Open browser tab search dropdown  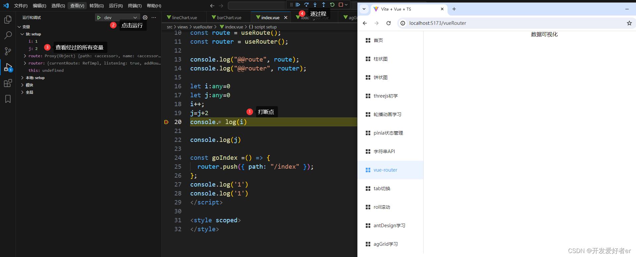click(364, 9)
